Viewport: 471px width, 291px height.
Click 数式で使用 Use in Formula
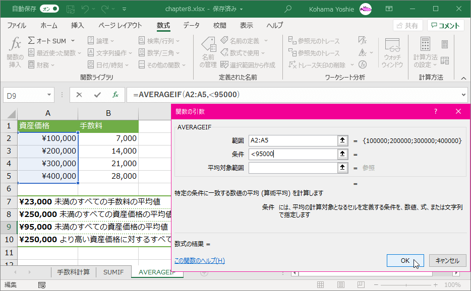coord(243,53)
